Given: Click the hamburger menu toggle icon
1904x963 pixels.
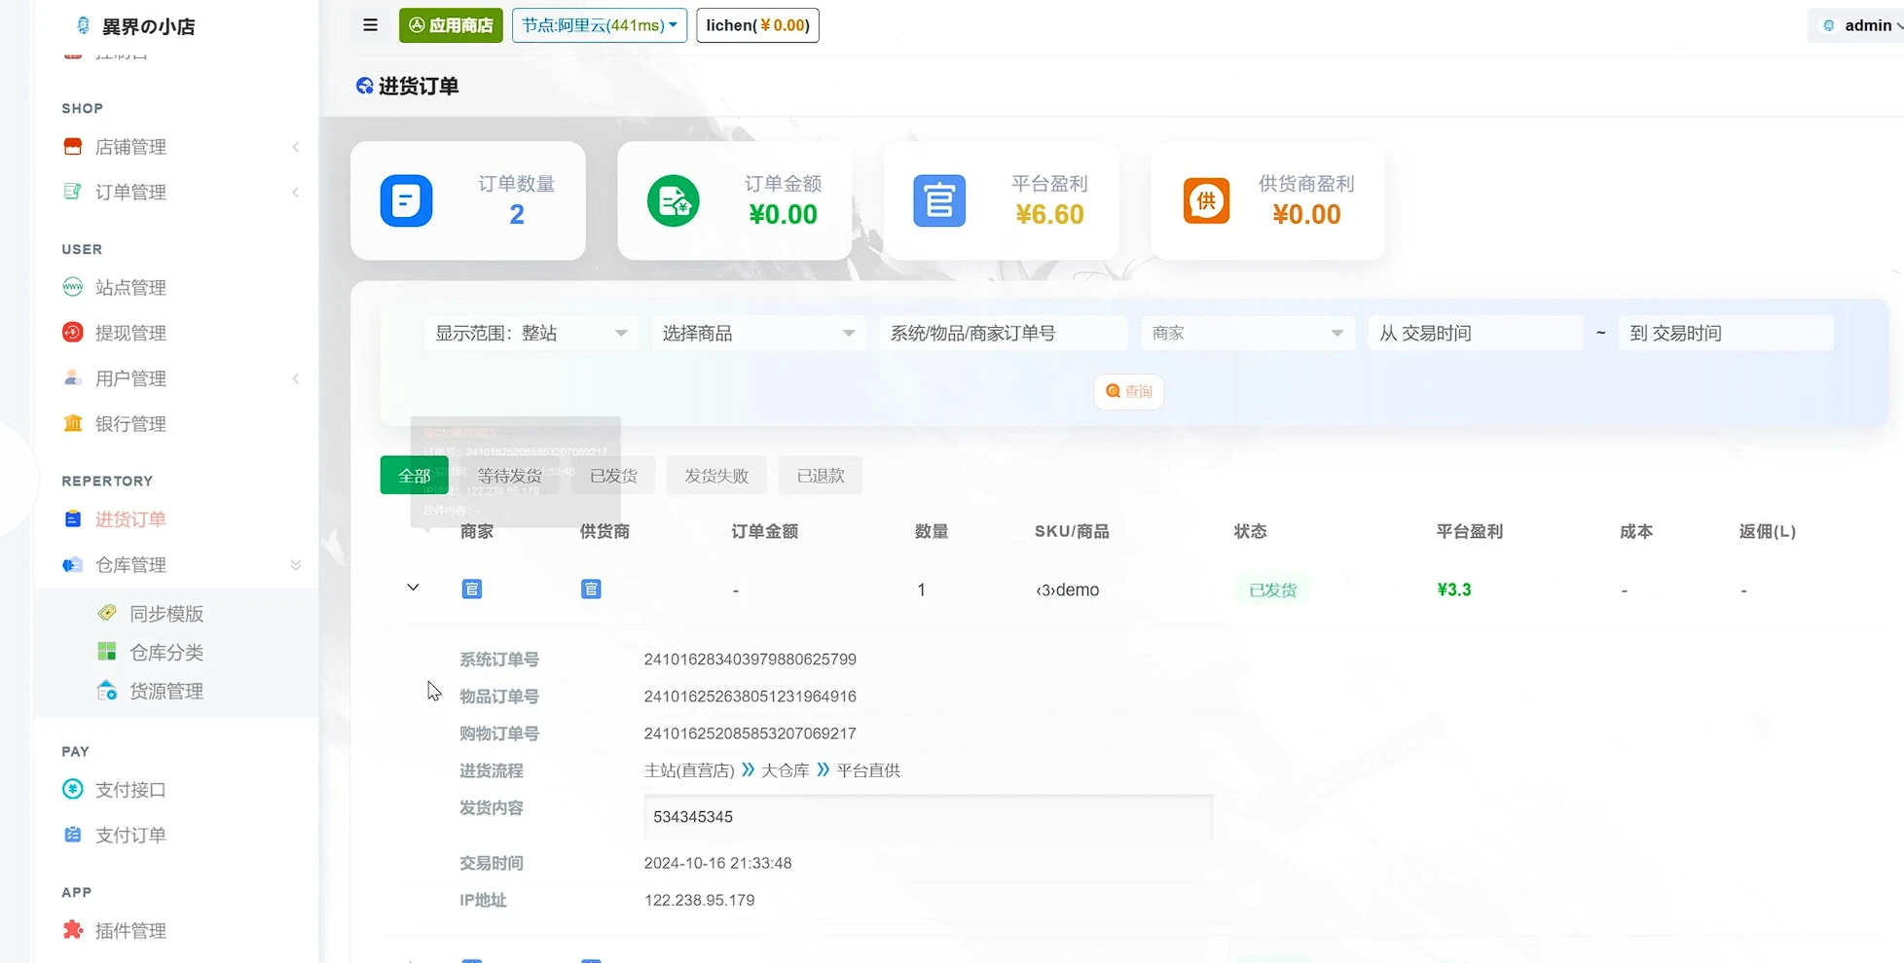Looking at the screenshot, I should click(x=370, y=25).
